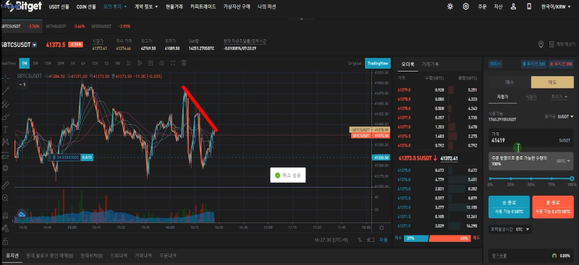Select the crosshair cursor tool

[6, 78]
